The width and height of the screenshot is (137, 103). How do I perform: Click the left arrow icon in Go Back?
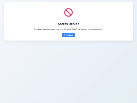pyautogui.click(x=65, y=35)
